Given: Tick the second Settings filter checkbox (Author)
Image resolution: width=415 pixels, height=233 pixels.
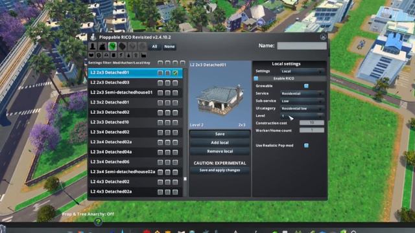Looking at the screenshot, I should point(167,63).
